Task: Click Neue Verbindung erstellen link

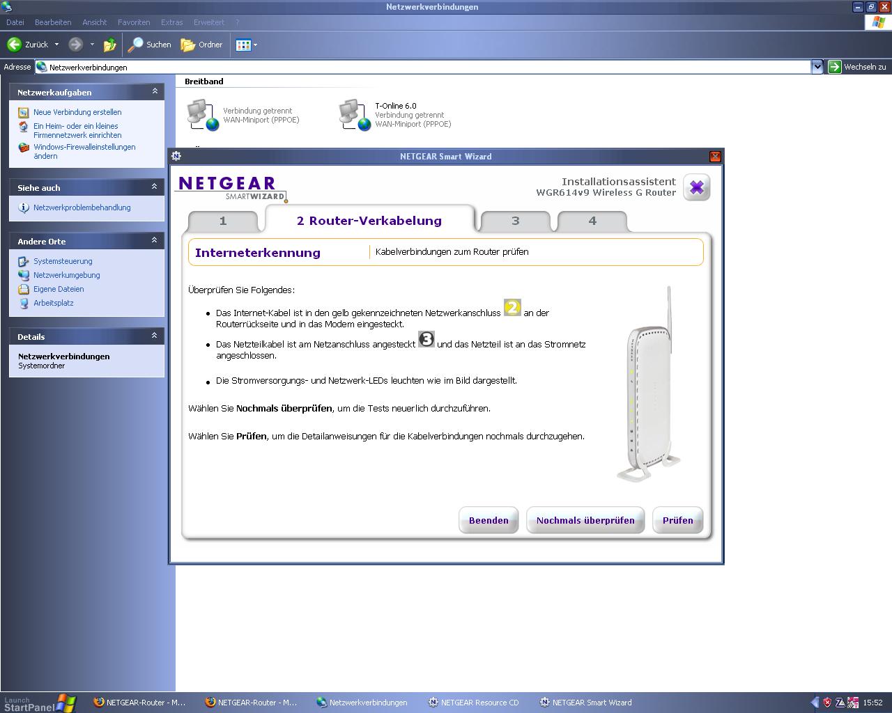Action: click(77, 112)
